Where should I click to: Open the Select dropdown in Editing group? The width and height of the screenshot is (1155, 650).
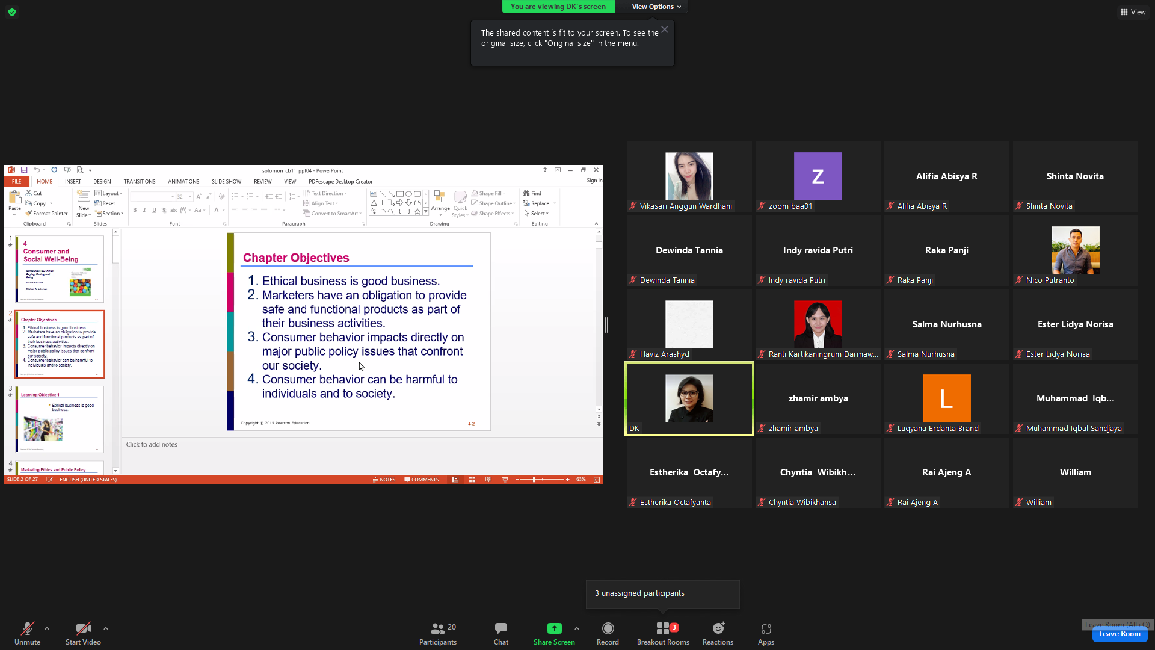(536, 214)
